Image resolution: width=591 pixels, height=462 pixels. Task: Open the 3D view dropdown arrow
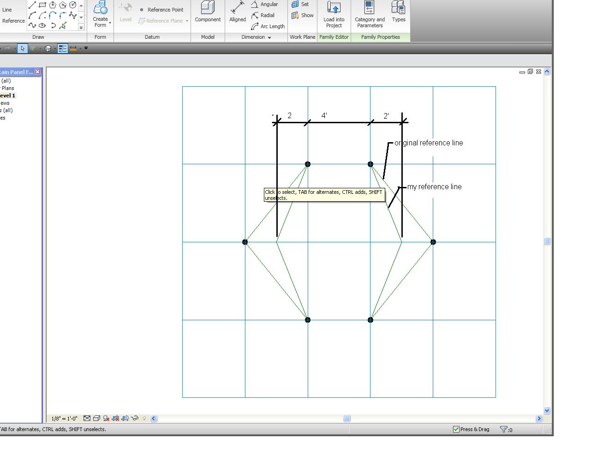pos(54,48)
